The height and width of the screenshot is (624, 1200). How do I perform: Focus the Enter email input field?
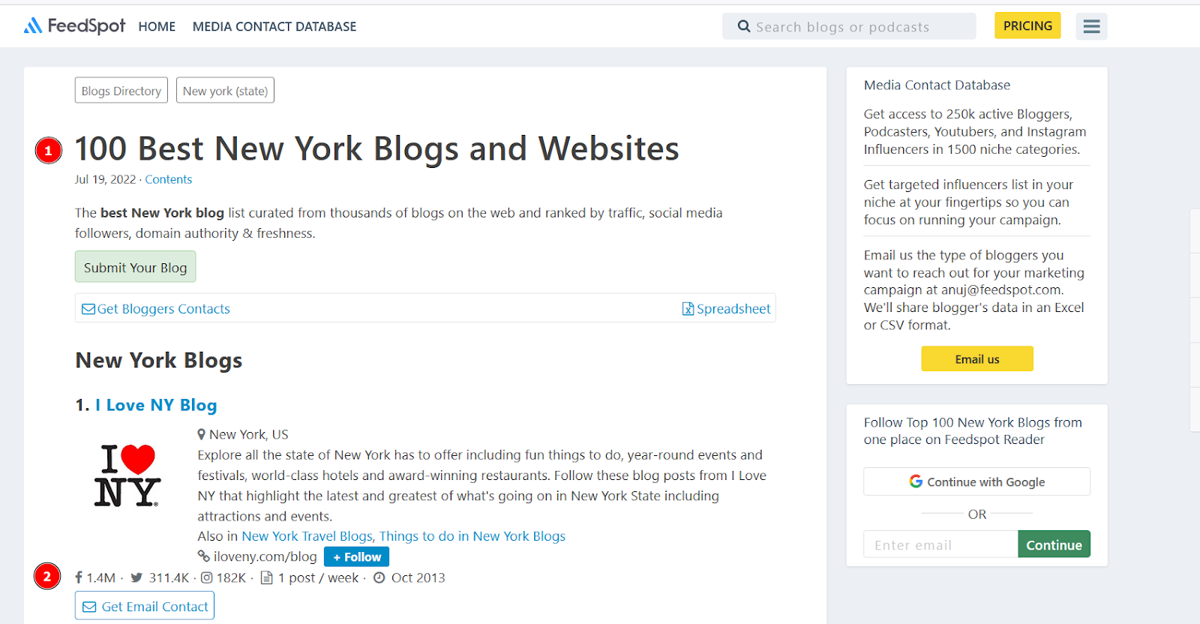coord(940,544)
